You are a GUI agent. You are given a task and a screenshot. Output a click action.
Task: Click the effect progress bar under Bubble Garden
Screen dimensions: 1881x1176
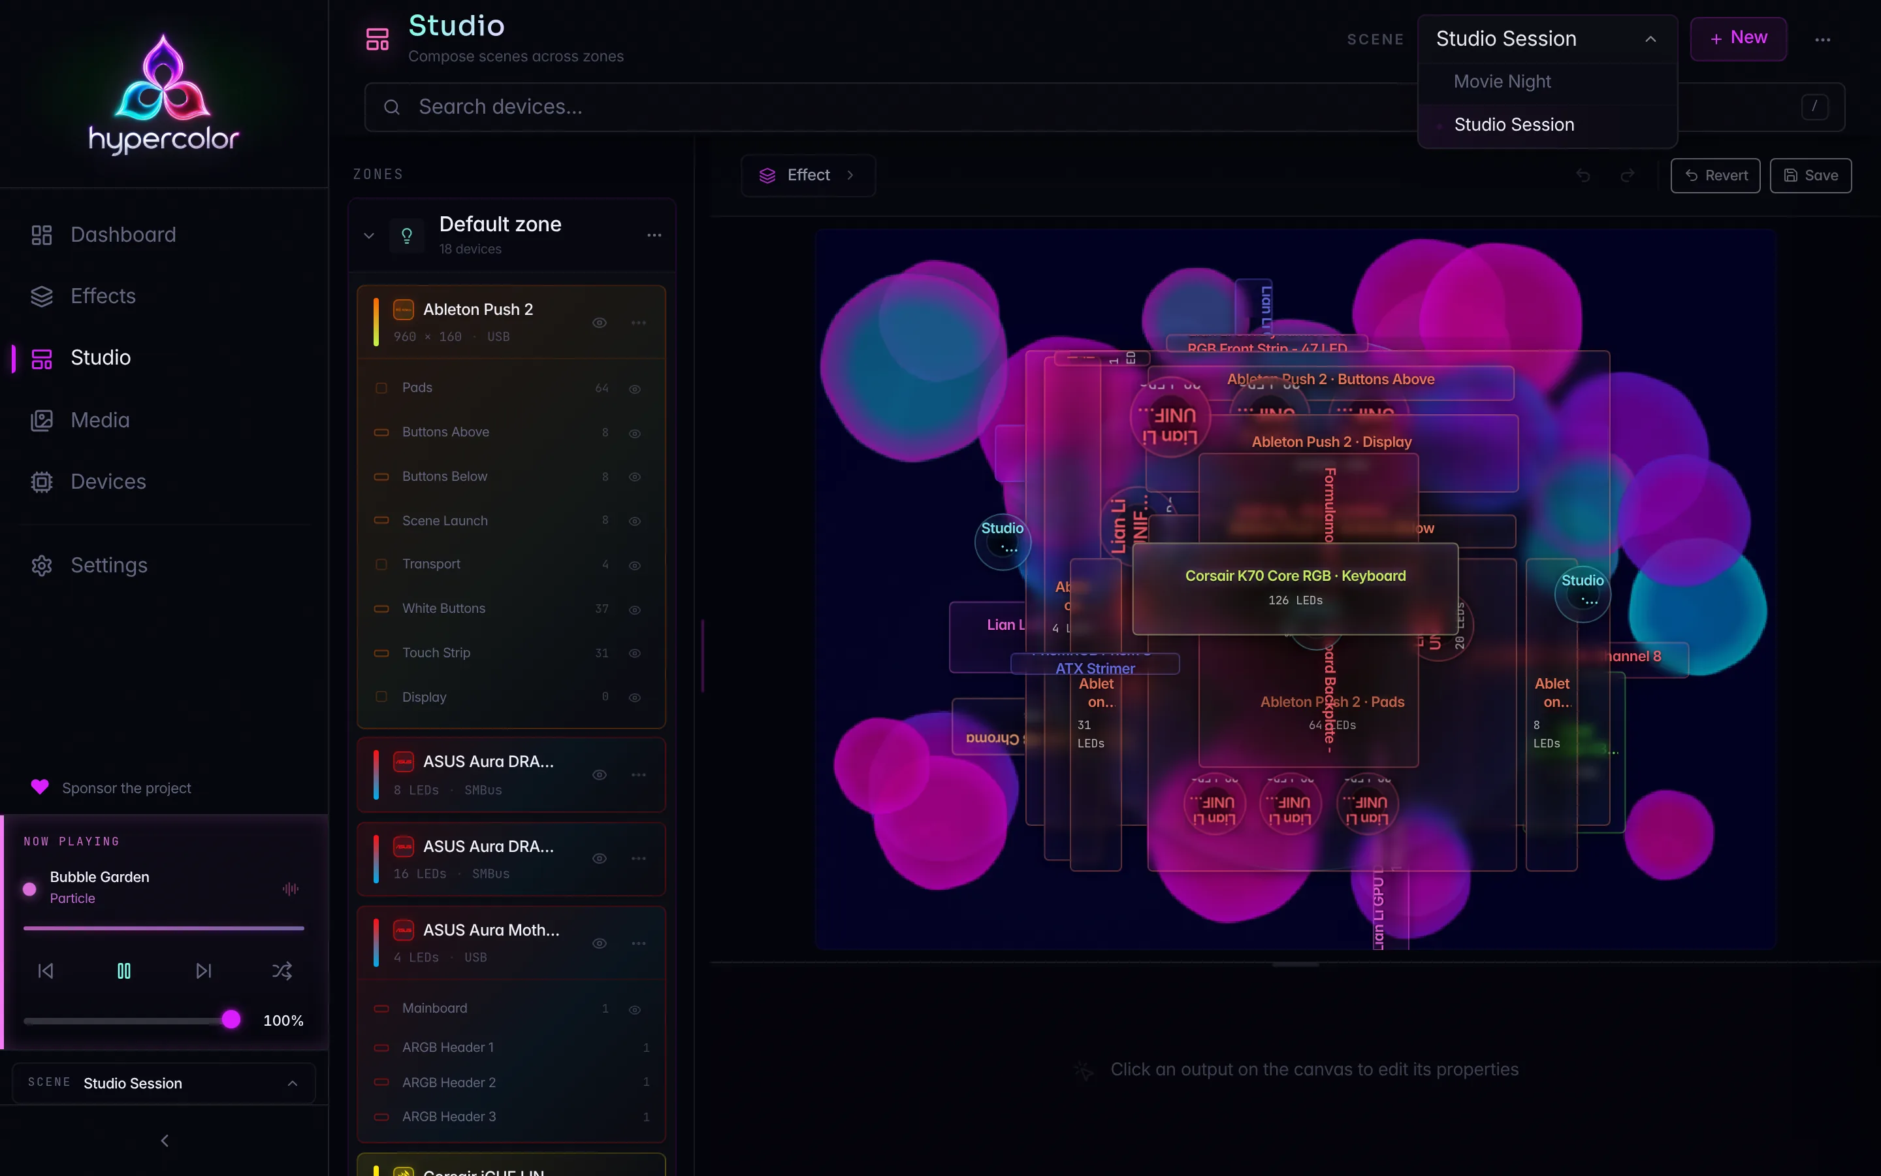163,928
